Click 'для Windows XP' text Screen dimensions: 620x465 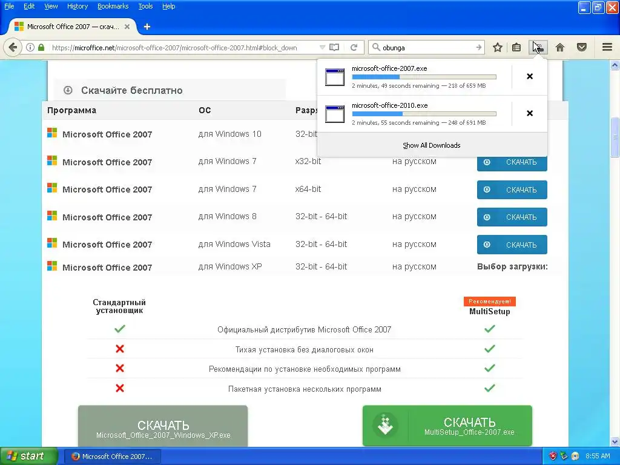[230, 266]
